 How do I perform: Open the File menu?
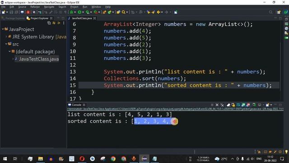[x=3, y=7]
